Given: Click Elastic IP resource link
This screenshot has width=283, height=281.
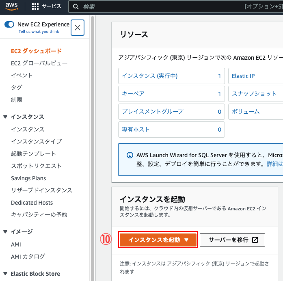Looking at the screenshot, I should tap(243, 76).
